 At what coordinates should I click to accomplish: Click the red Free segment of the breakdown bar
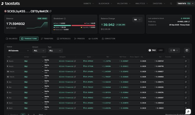tap(83, 25)
